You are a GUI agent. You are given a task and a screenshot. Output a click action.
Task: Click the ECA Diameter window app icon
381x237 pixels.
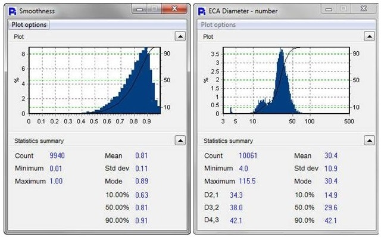pos(202,11)
